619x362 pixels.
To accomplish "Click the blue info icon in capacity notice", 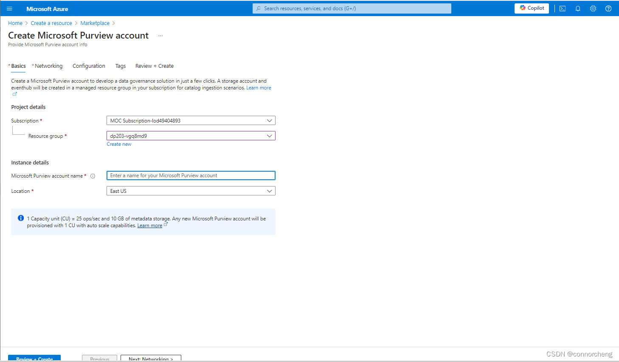I will click(x=21, y=218).
